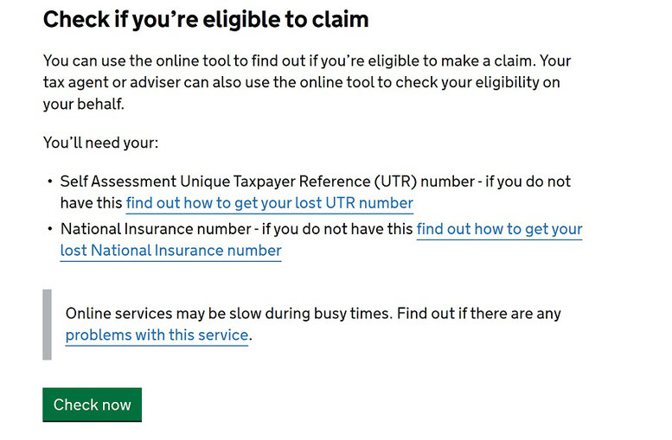Open the problems with this service link

[x=157, y=335]
